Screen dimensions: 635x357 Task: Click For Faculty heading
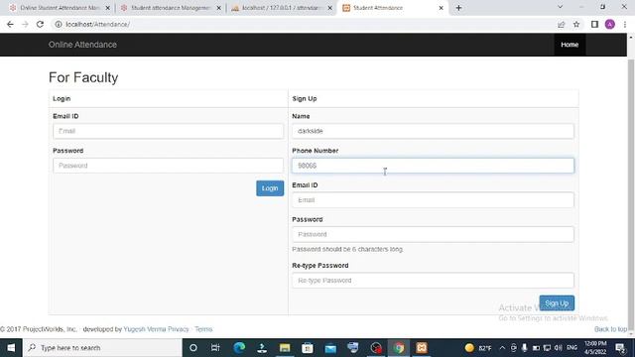click(x=83, y=77)
